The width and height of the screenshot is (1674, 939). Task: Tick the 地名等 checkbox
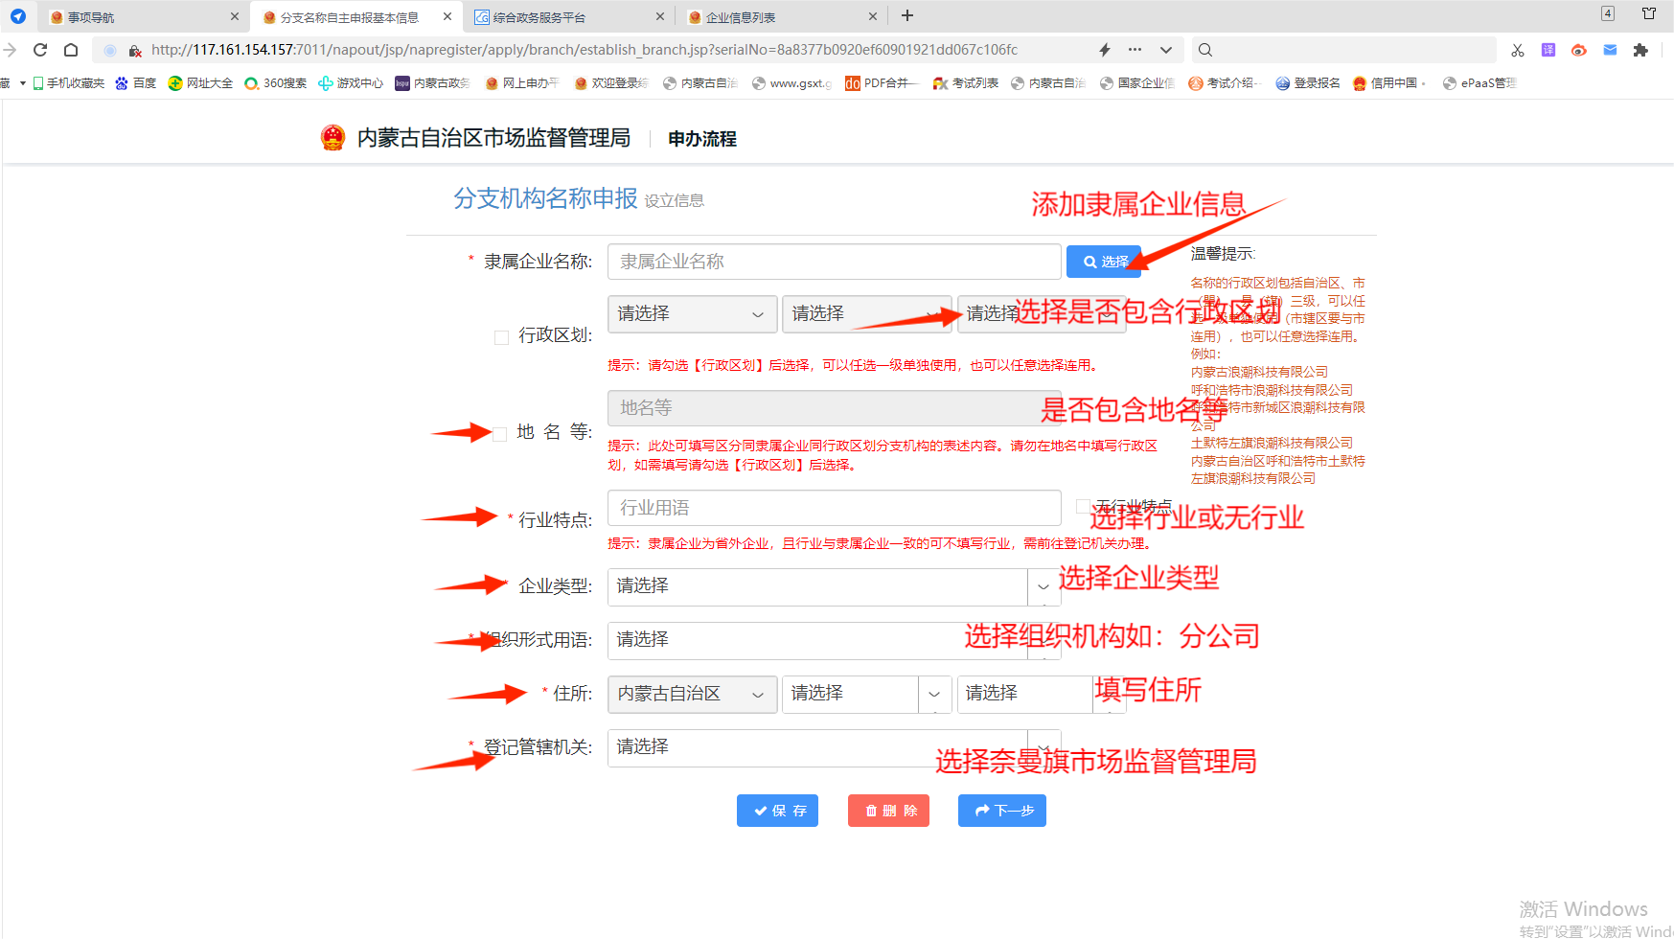click(499, 434)
